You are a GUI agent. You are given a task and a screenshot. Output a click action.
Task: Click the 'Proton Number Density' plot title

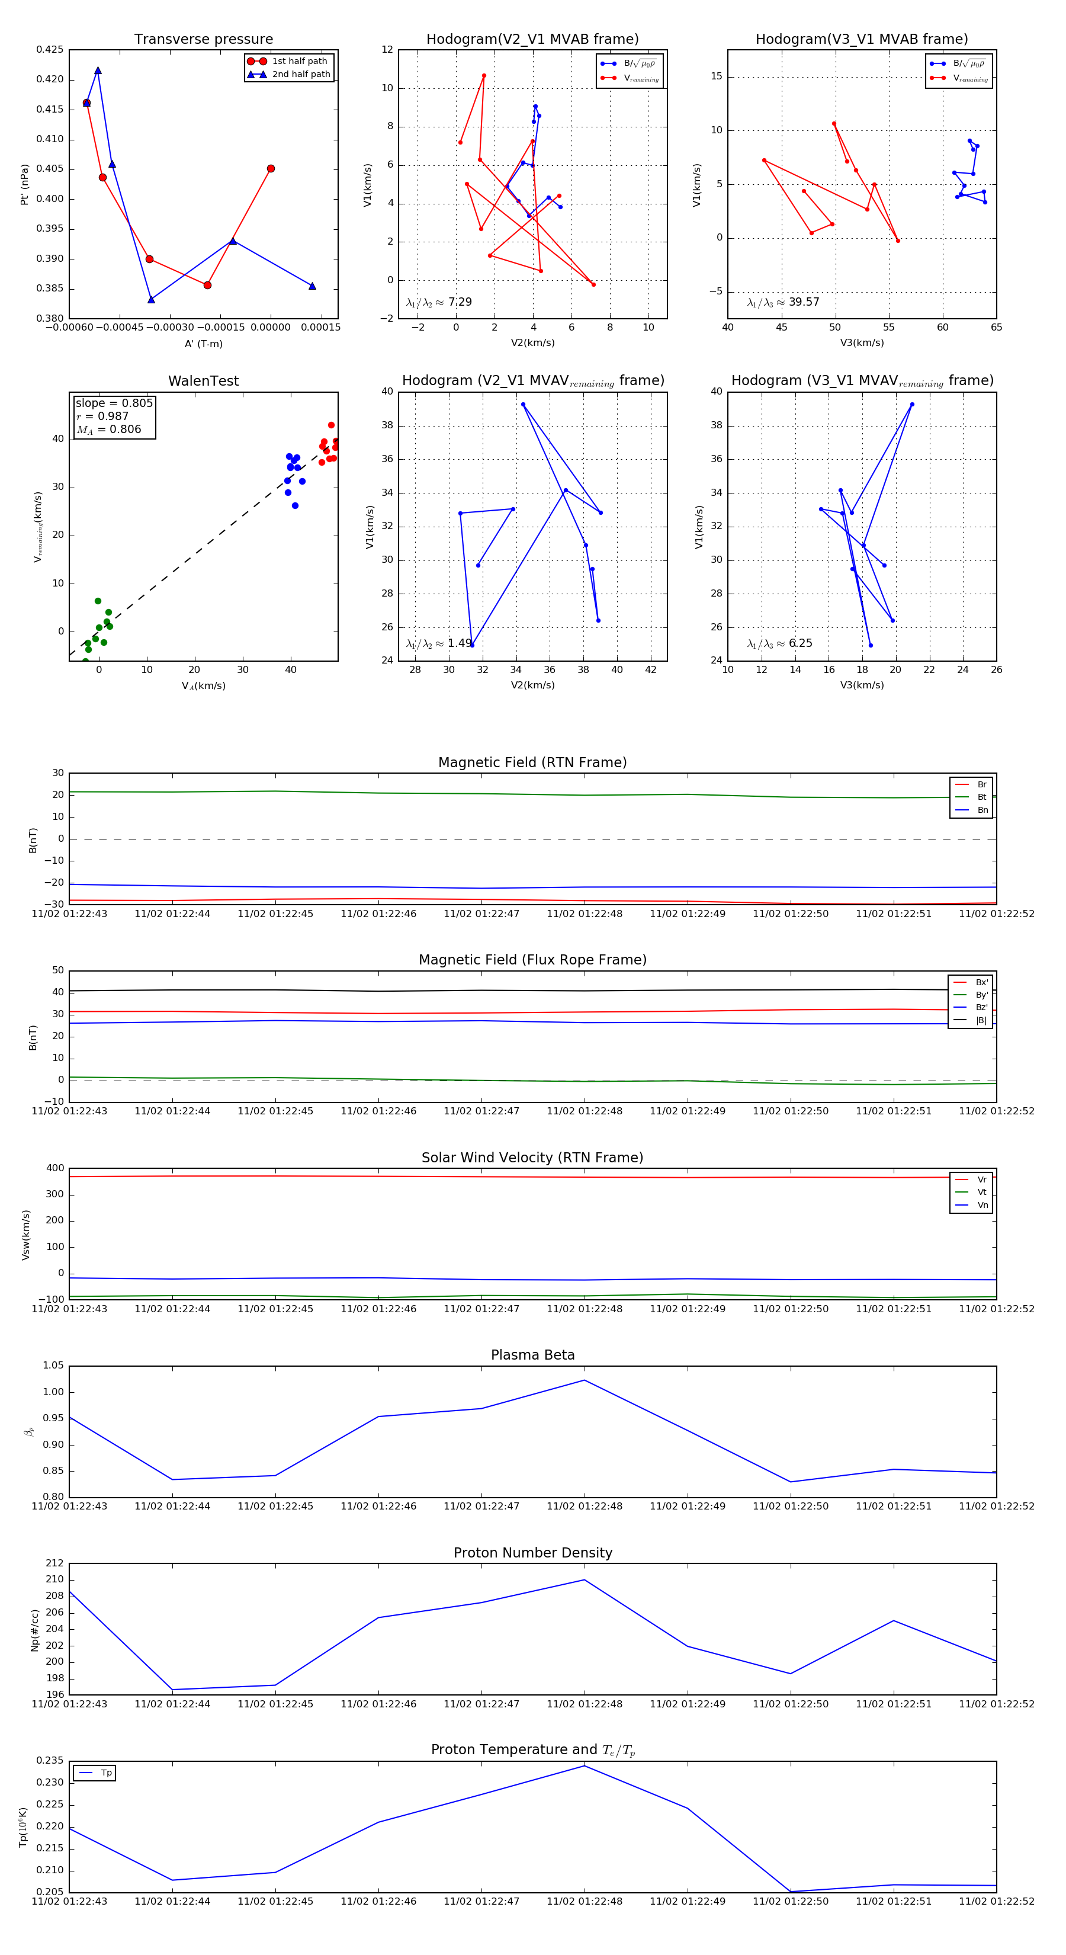coord(532,1553)
